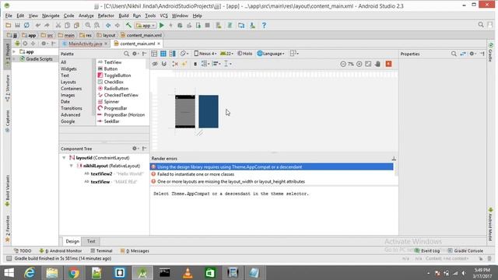Click the Stop square in the run toolbar

208,26
